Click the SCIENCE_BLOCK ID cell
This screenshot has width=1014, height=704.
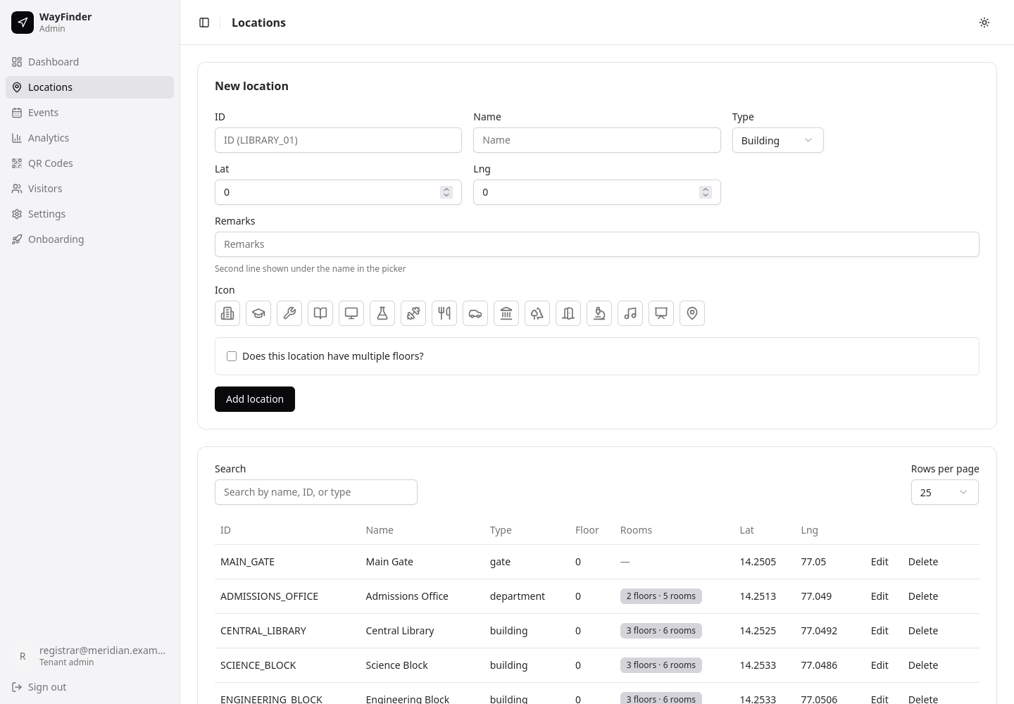pos(258,665)
